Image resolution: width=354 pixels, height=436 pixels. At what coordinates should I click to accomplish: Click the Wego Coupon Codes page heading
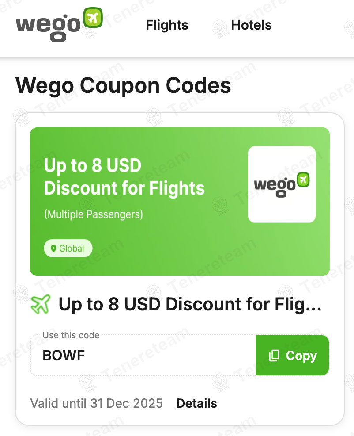[123, 85]
